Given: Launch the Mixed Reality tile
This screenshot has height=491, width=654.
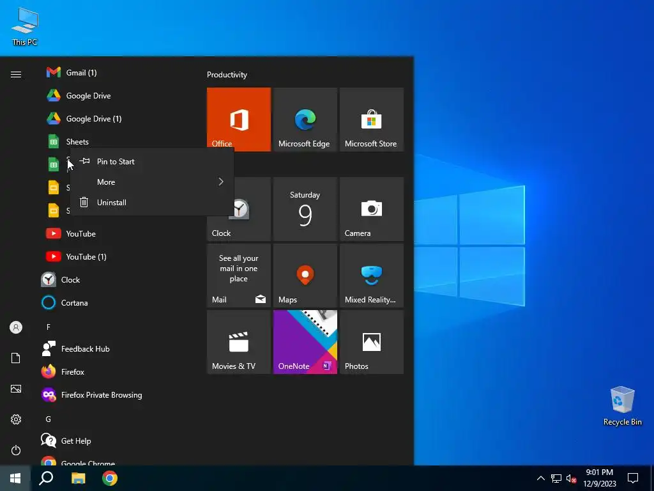Looking at the screenshot, I should click(372, 276).
